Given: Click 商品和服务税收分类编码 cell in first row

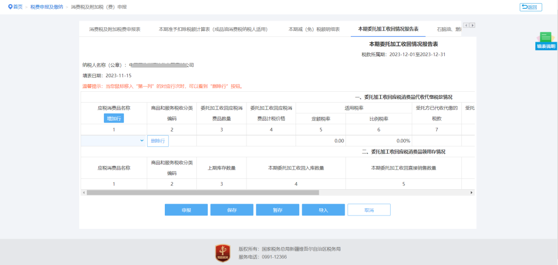Looking at the screenshot, I should point(183,141).
